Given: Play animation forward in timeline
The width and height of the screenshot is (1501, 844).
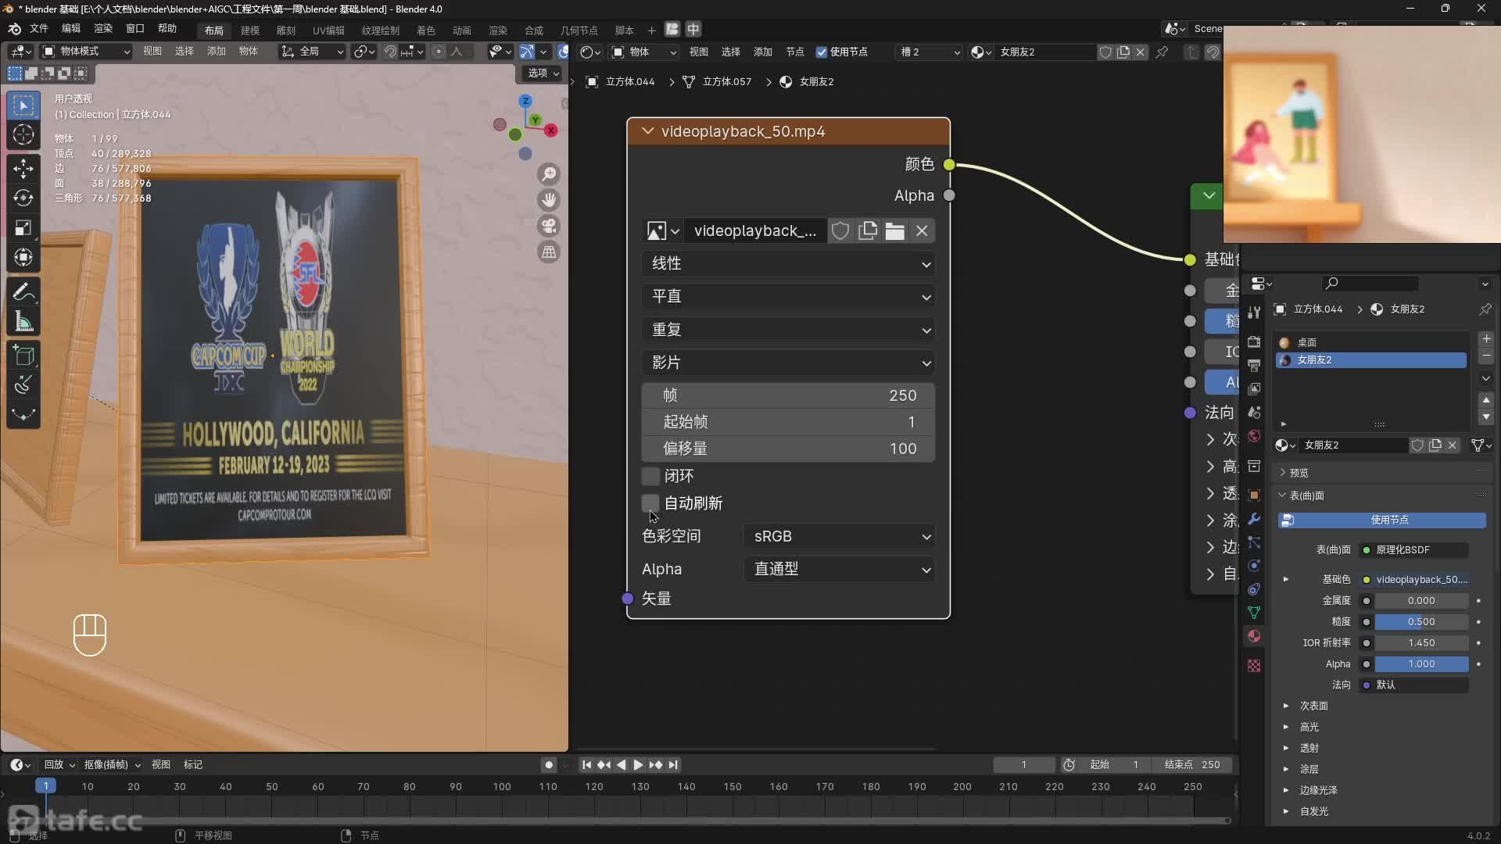Looking at the screenshot, I should (x=637, y=765).
